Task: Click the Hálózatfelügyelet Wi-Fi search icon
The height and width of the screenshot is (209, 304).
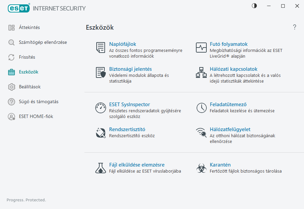Action: coord(201,133)
